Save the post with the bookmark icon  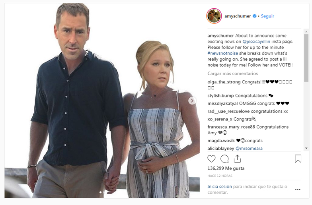pos(298,159)
